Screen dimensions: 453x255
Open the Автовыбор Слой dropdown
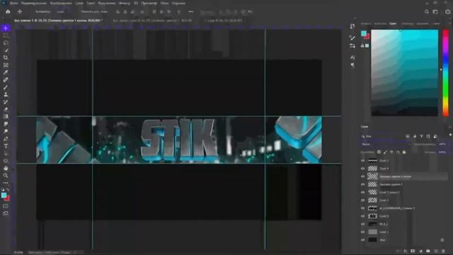[x=62, y=12]
